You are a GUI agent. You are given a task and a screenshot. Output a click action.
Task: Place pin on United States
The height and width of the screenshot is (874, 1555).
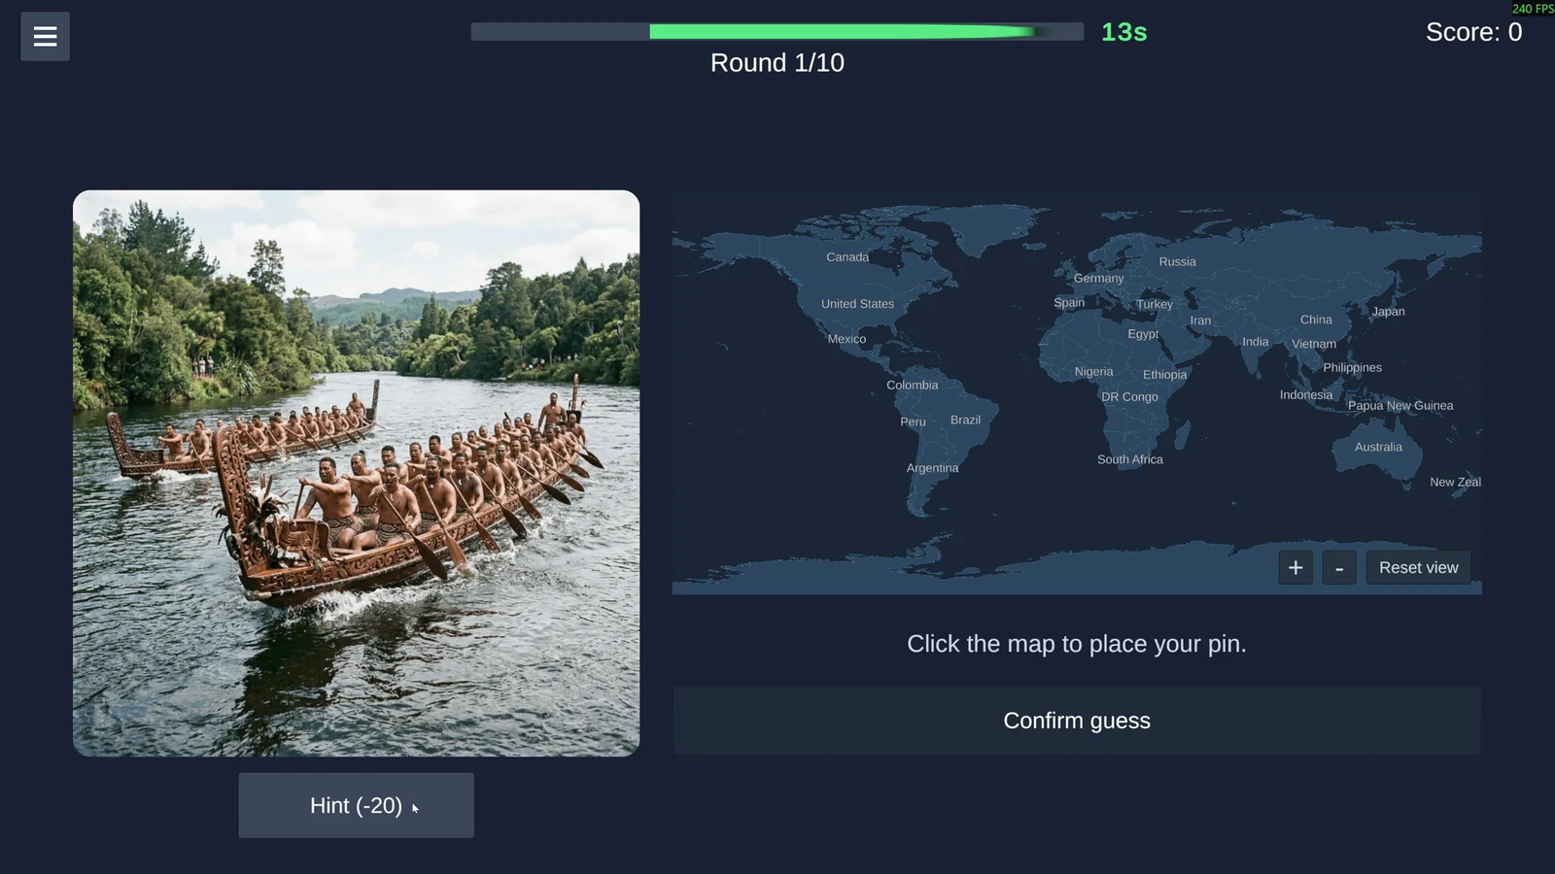(857, 304)
